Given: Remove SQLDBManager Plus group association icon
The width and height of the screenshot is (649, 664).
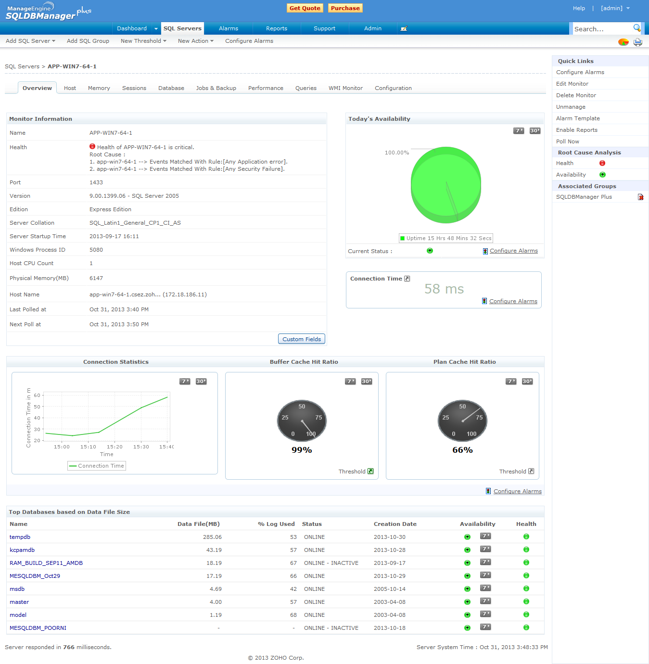Looking at the screenshot, I should coord(640,197).
